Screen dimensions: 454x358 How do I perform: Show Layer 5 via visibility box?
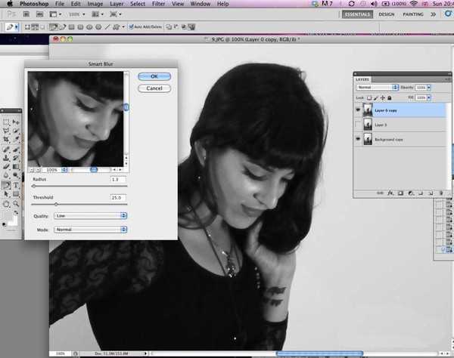(358, 125)
